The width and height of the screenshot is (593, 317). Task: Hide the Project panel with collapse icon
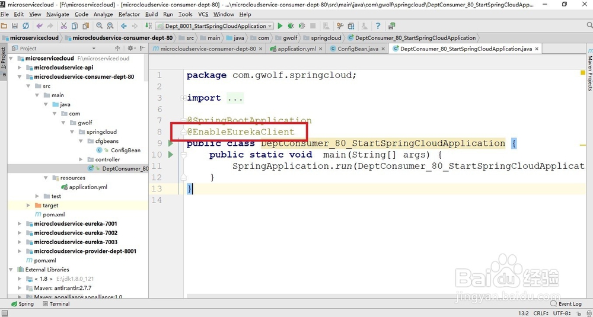coord(142,49)
